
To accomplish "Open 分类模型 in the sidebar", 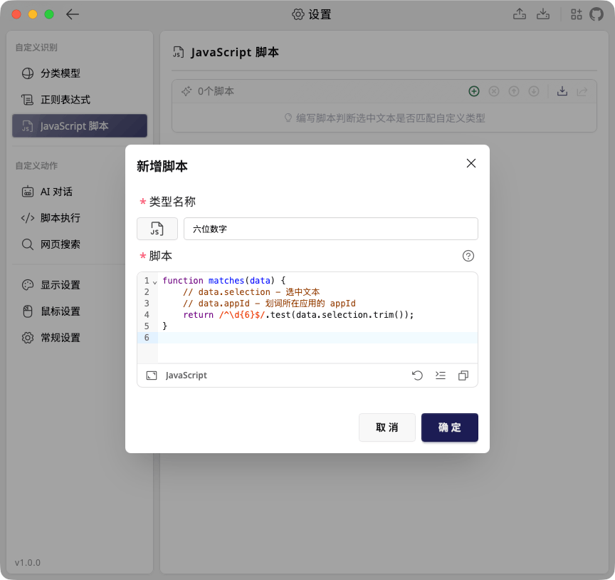I will click(x=80, y=73).
